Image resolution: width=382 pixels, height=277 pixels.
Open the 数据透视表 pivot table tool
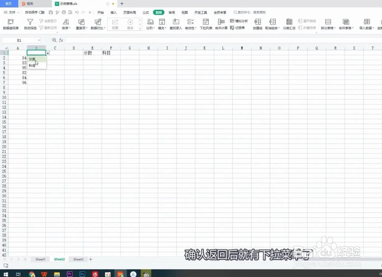11,24
